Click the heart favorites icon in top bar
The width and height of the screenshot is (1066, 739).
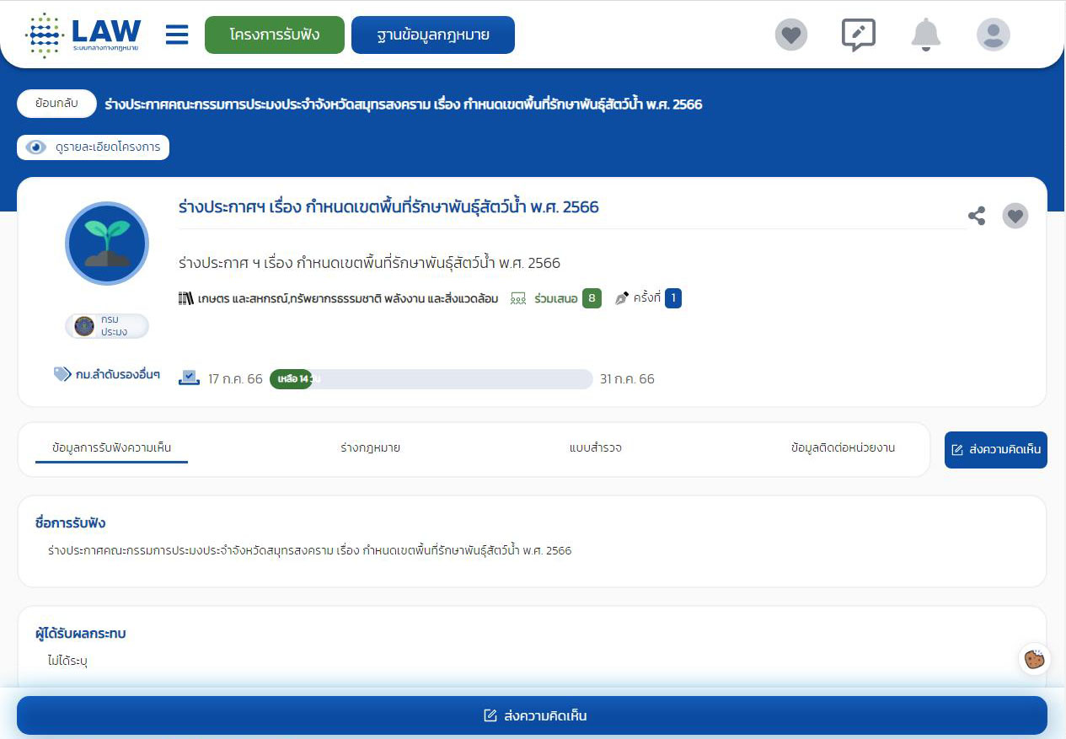coord(790,35)
